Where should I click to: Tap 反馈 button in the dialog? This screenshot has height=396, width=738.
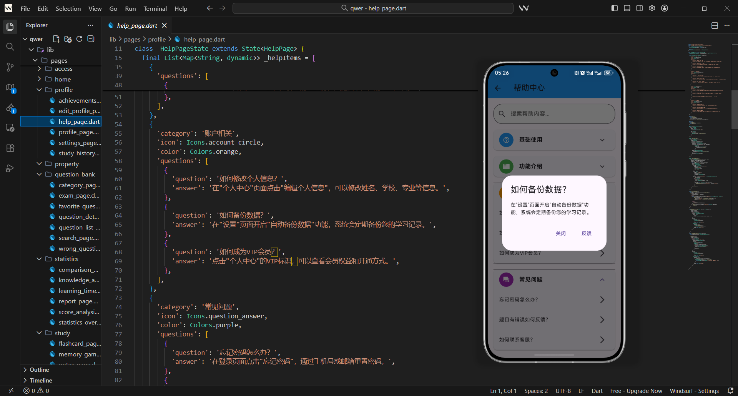(586, 233)
